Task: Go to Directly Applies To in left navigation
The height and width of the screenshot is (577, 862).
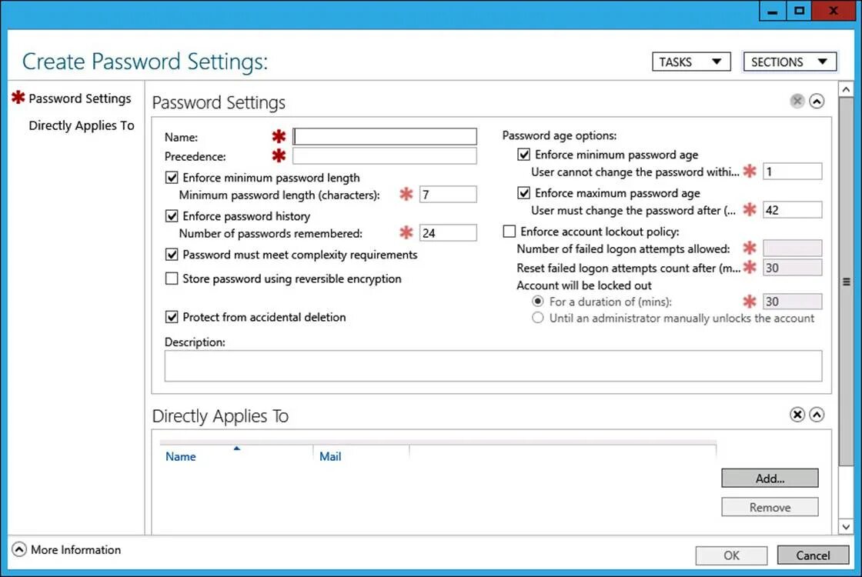Action: click(82, 126)
